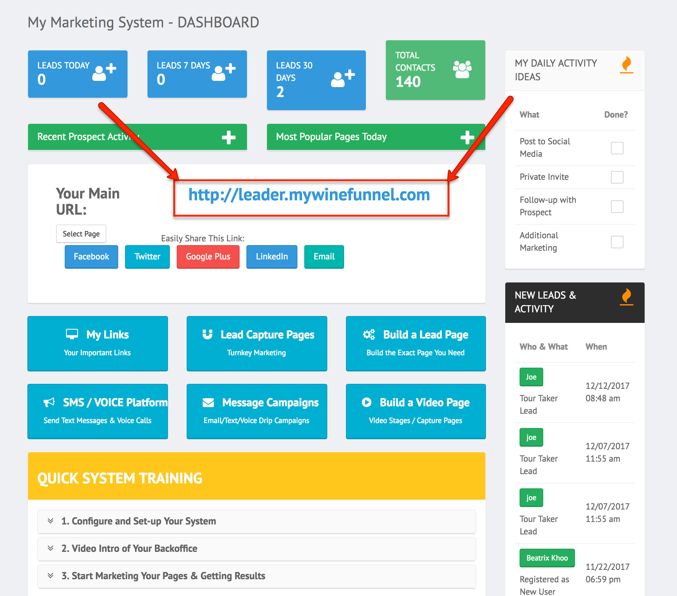Click the magnet icon on Lead Capture Pages
The image size is (677, 596).
coord(207,334)
